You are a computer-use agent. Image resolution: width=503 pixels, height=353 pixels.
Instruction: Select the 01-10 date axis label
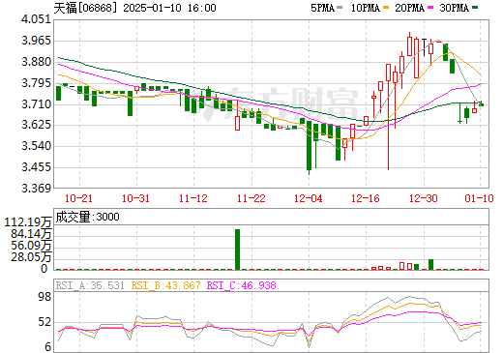tap(479, 198)
